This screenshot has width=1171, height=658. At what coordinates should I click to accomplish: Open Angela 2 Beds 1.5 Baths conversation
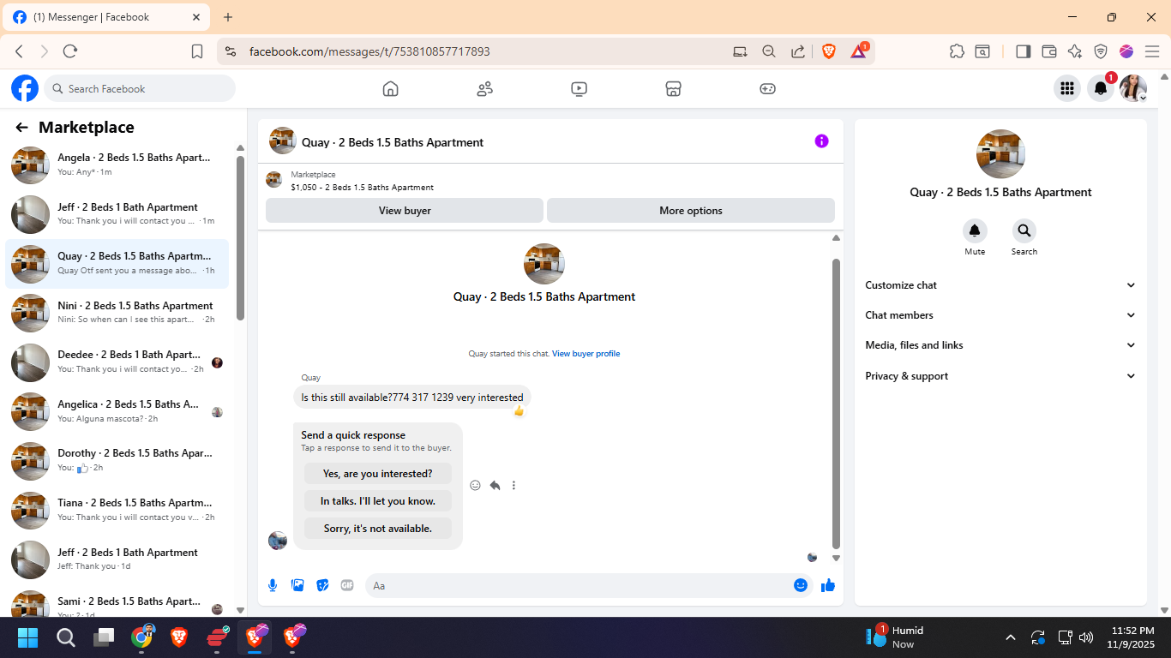click(x=117, y=165)
